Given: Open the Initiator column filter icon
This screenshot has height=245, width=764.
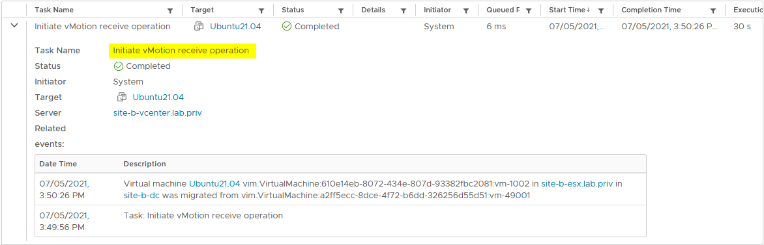Looking at the screenshot, I should click(466, 10).
